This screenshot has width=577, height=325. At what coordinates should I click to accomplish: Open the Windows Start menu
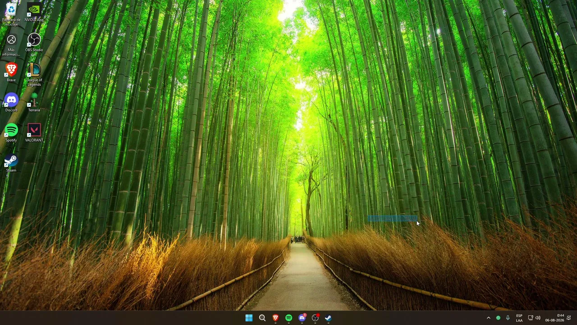pos(249,318)
